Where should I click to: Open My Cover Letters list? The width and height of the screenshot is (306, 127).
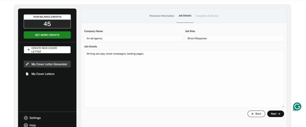pos(43,74)
